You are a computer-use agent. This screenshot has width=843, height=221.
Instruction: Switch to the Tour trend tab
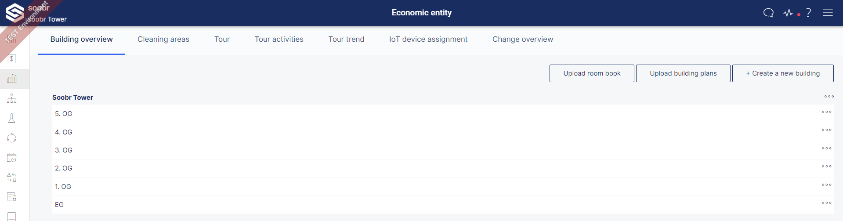coord(346,39)
